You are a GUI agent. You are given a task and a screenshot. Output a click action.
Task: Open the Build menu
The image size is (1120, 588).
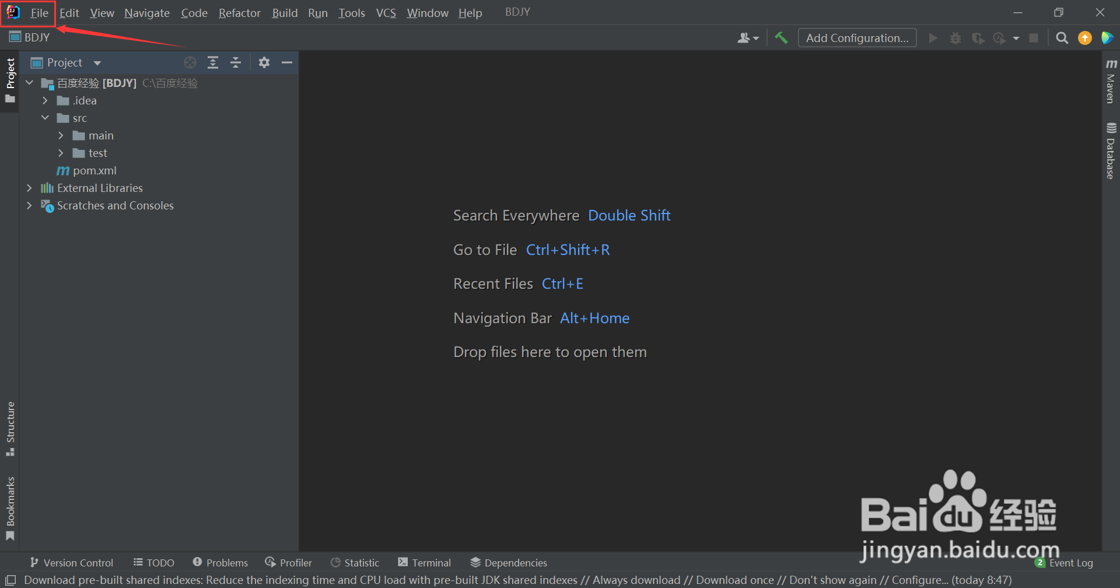point(285,13)
